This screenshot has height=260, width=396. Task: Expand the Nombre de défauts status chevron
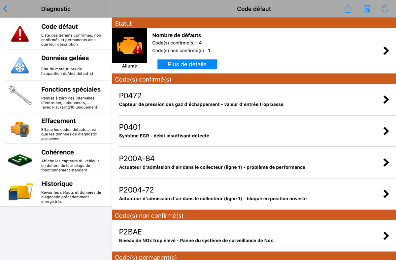(x=386, y=50)
